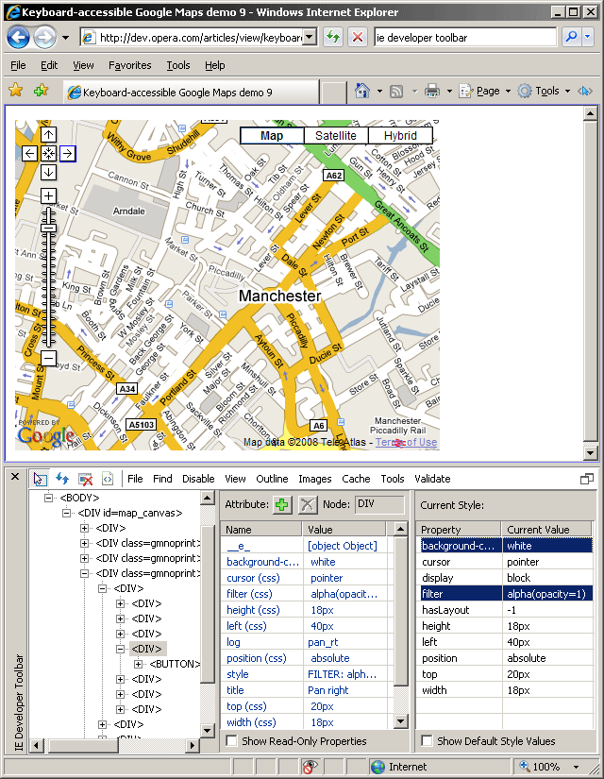The height and width of the screenshot is (779, 604).
Task: Click Developer Toolbar clear cache icon
Action: [x=86, y=479]
